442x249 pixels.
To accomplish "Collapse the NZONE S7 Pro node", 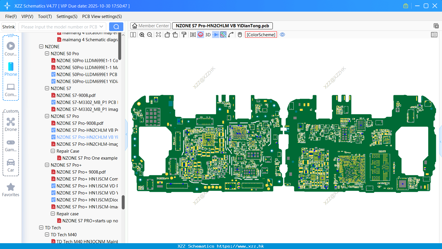I will (x=47, y=116).
